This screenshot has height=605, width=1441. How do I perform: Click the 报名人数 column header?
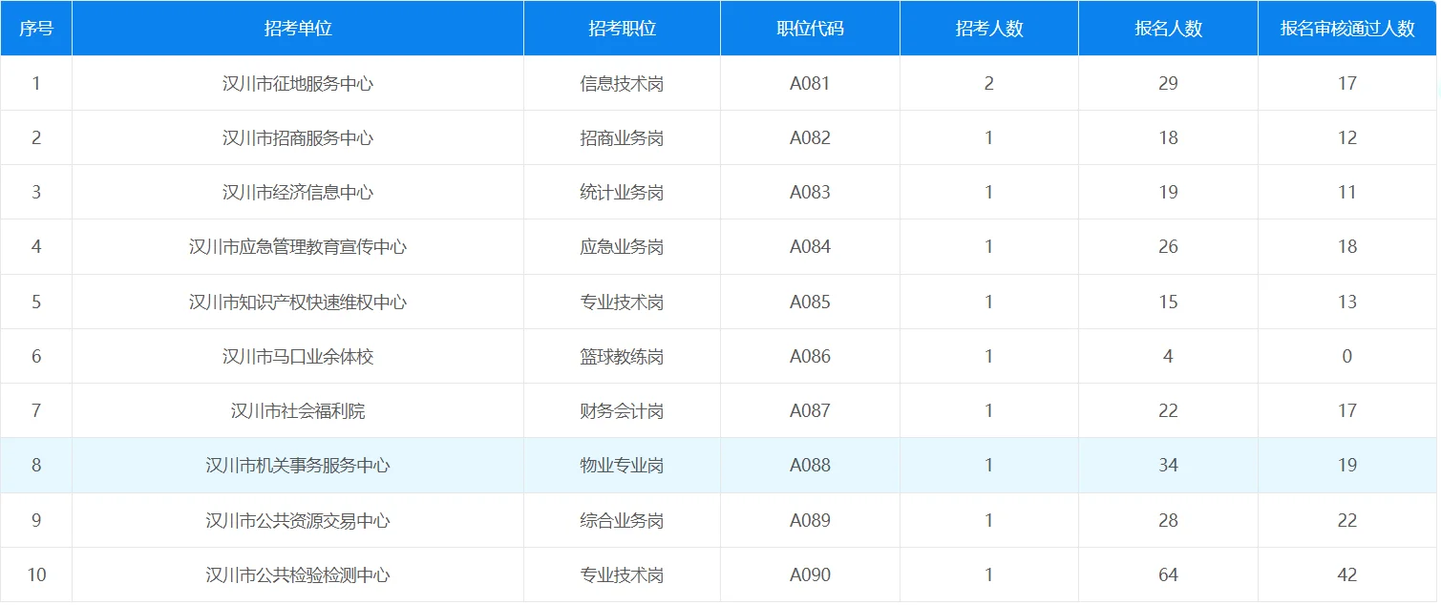pos(1167,28)
